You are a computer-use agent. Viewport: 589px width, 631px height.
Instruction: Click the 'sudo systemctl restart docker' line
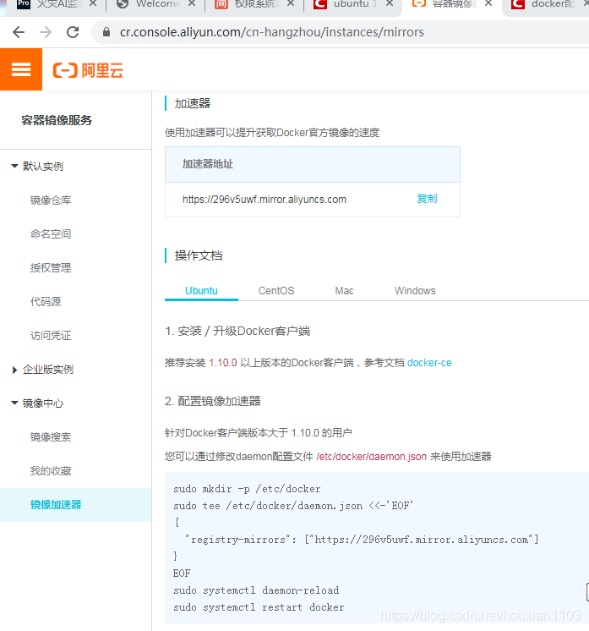point(259,606)
